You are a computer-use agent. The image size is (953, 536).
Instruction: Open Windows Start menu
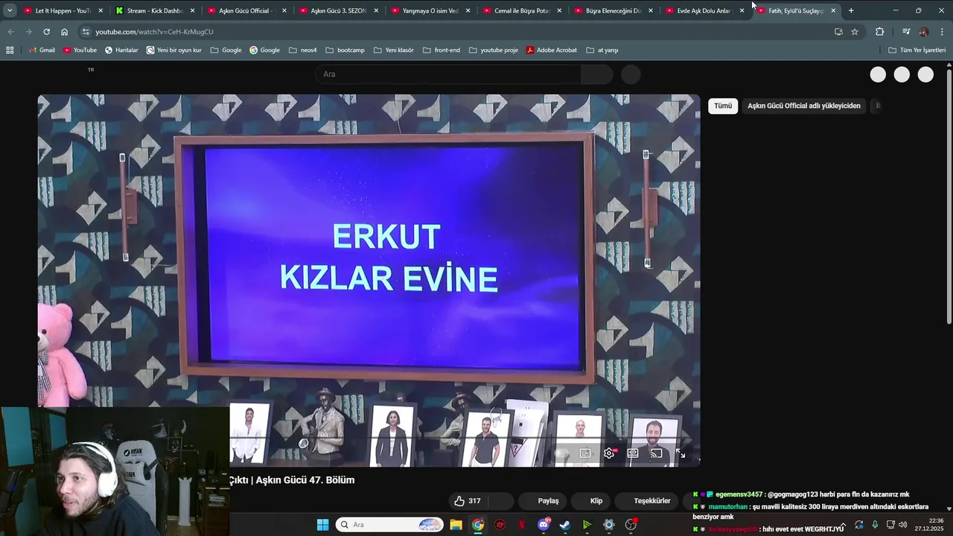[322, 525]
